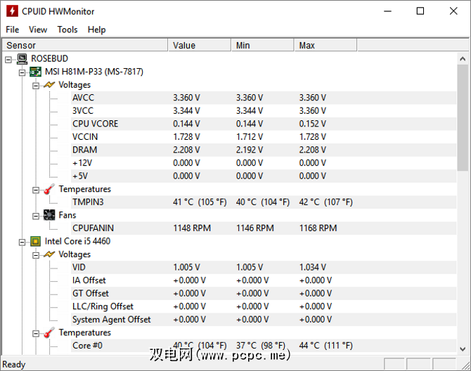This screenshot has width=471, height=371.
Task: Click TMPIN3 max value 42 °C
Action: [326, 202]
